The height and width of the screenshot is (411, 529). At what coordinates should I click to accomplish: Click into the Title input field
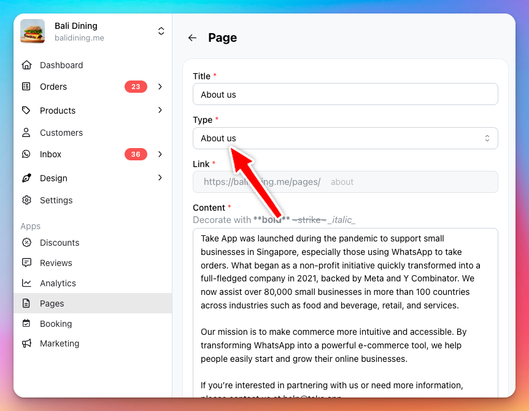(345, 94)
